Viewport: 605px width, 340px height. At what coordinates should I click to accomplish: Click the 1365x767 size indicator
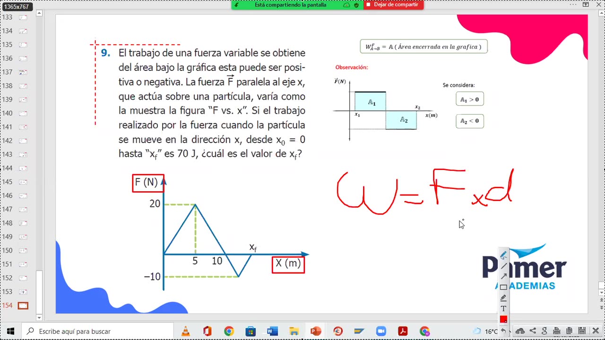point(17,7)
